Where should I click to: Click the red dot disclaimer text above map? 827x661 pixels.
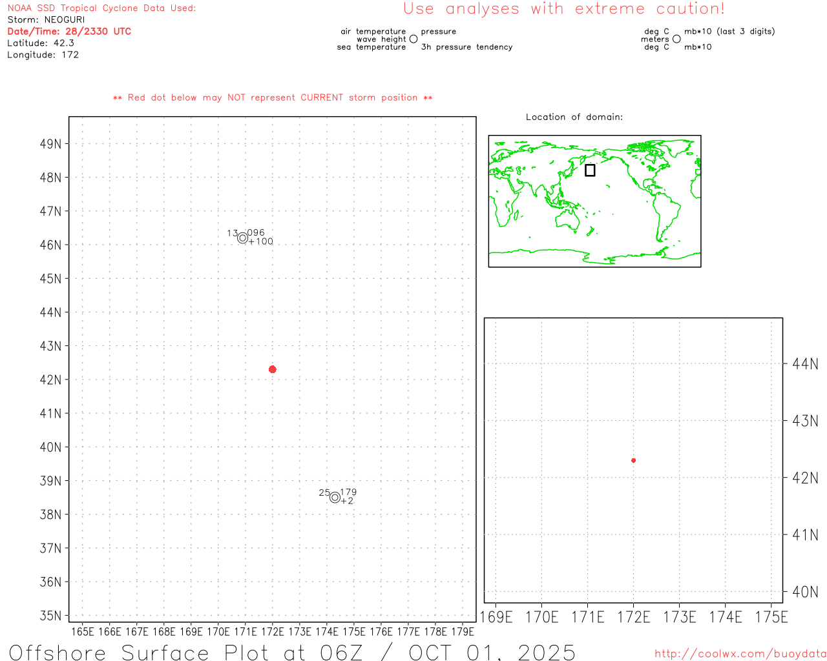(x=273, y=97)
